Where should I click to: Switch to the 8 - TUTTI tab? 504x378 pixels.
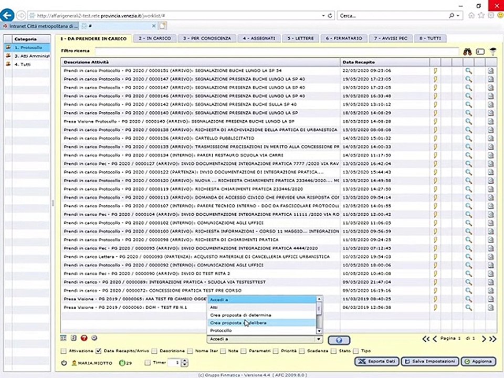(x=430, y=38)
